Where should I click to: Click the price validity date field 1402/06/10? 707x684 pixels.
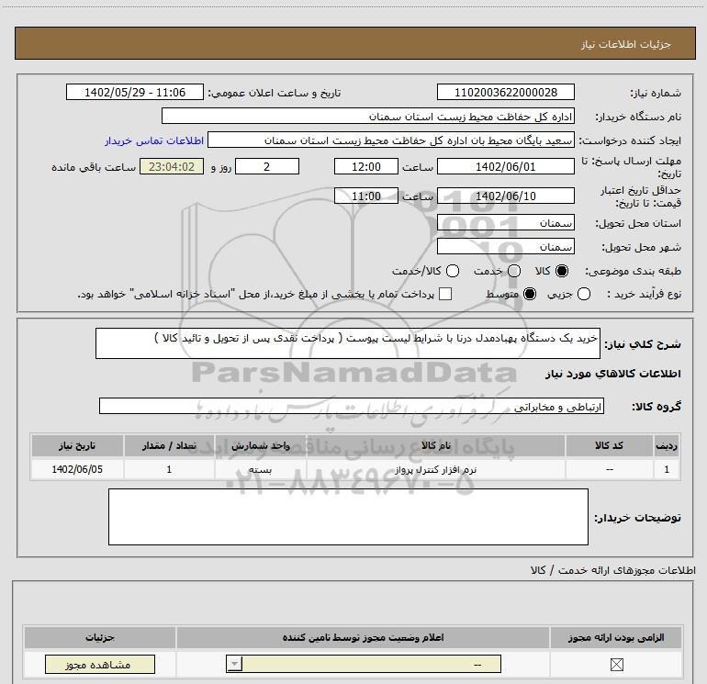(x=506, y=196)
